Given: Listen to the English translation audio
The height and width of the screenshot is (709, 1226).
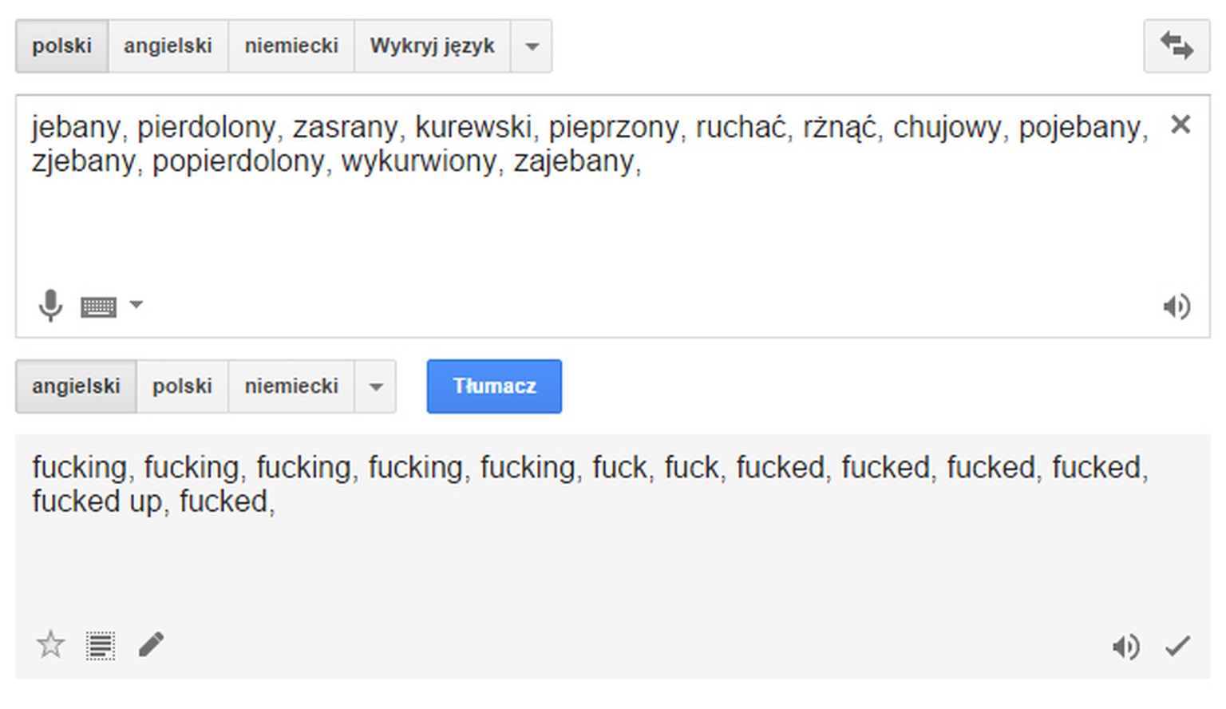Looking at the screenshot, I should point(1125,646).
